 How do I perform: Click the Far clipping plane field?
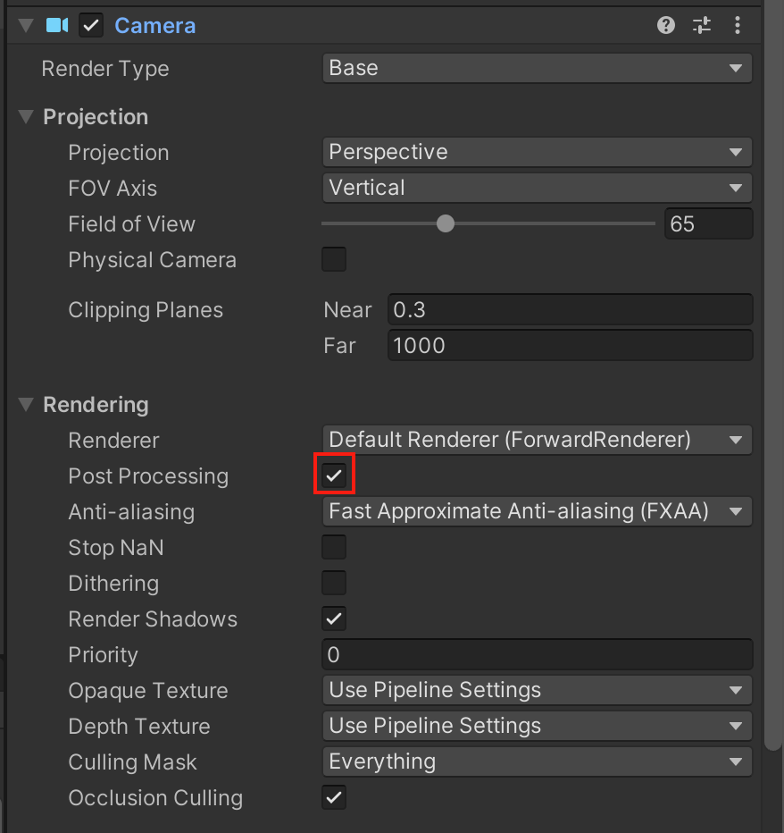point(570,345)
